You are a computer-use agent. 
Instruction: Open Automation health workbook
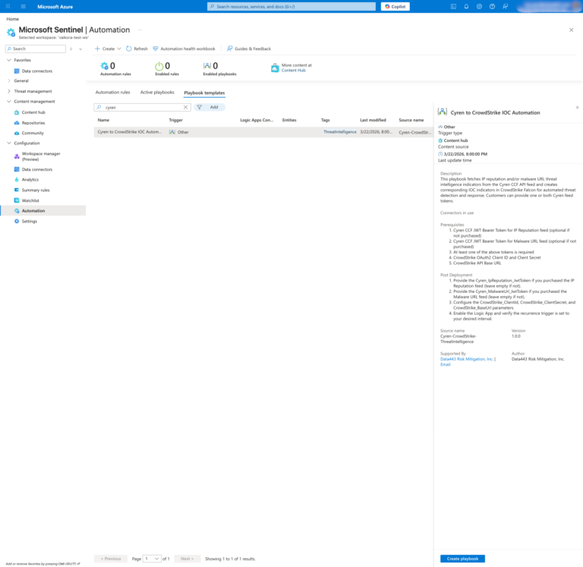tap(184, 49)
